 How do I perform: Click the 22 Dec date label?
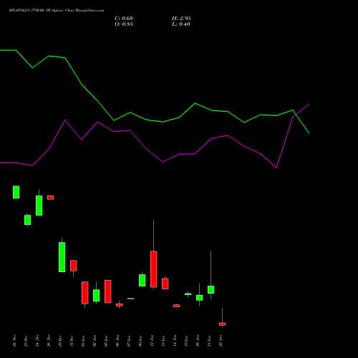pyautogui.click(x=14, y=341)
